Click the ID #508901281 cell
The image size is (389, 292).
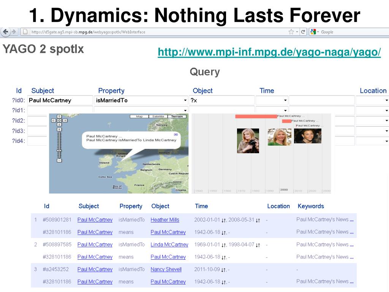point(57,220)
